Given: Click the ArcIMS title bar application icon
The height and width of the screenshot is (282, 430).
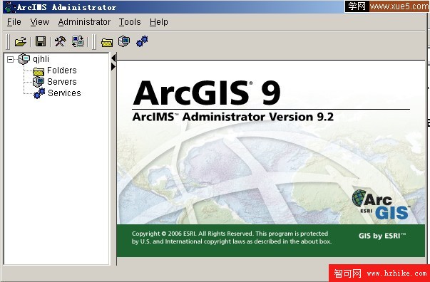Looking at the screenshot, I should tap(9, 7).
